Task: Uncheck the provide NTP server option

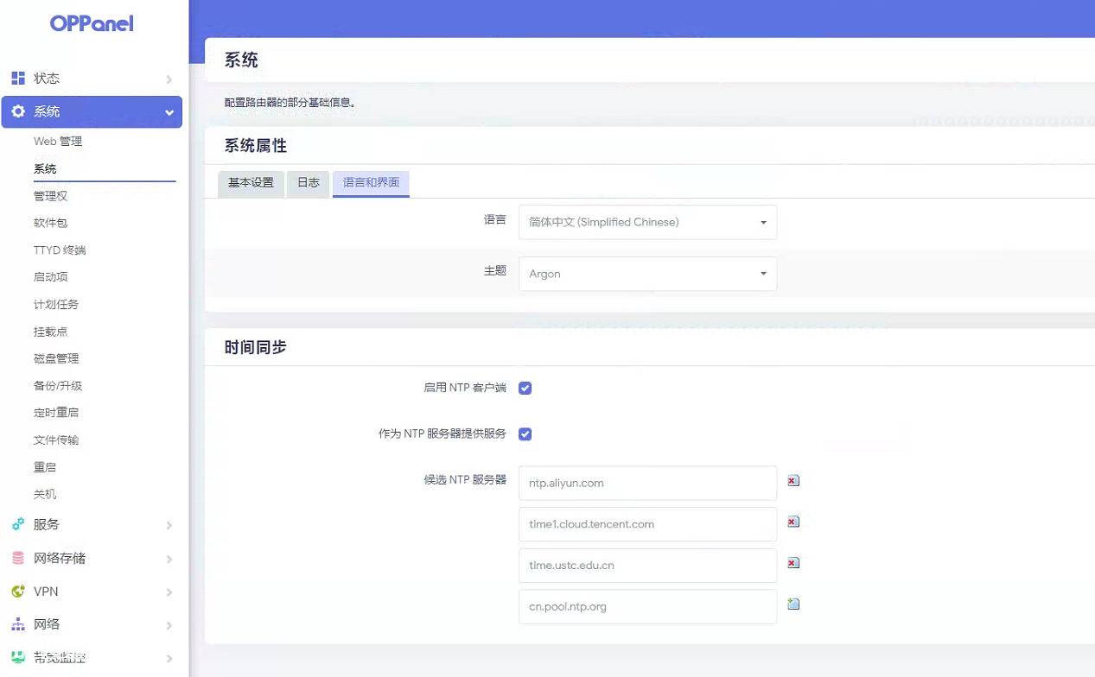Action: pyautogui.click(x=525, y=433)
